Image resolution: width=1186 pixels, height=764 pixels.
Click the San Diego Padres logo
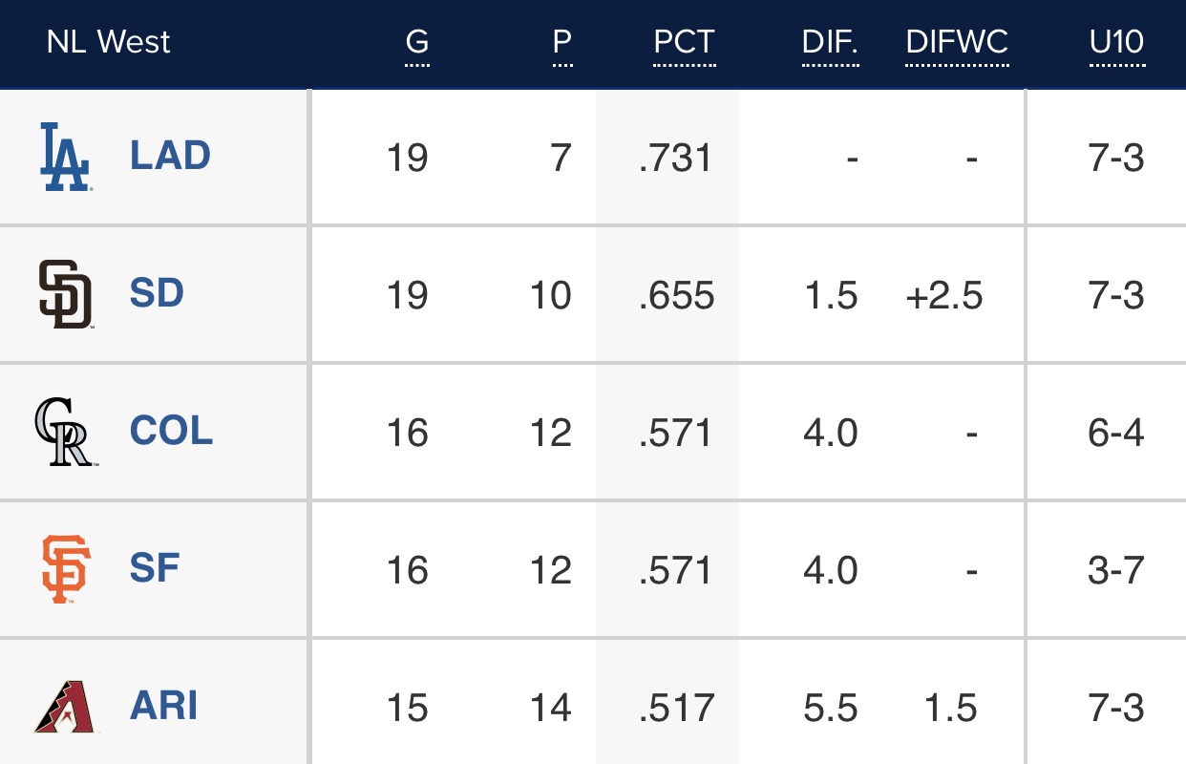point(65,295)
